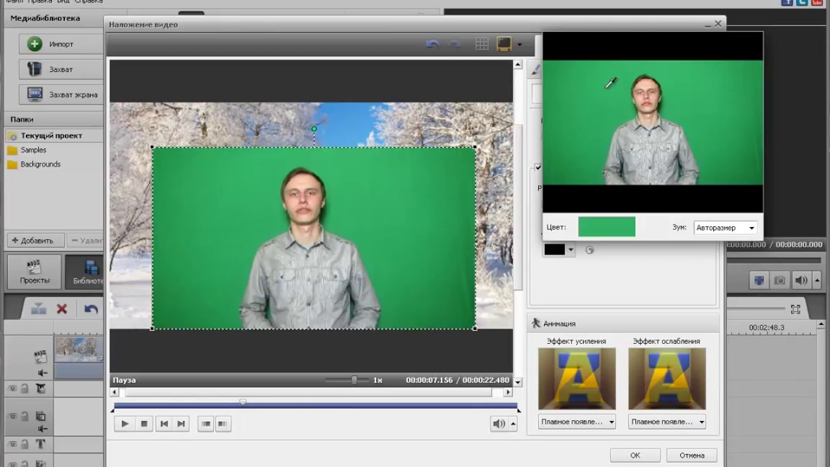Toggle visibility of the video effects track
830x467 pixels.
12,389
